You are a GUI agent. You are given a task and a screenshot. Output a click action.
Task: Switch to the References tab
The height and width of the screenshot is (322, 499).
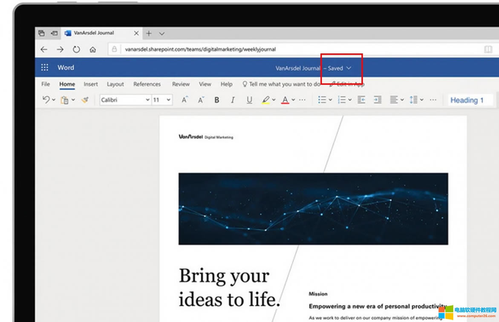point(147,84)
